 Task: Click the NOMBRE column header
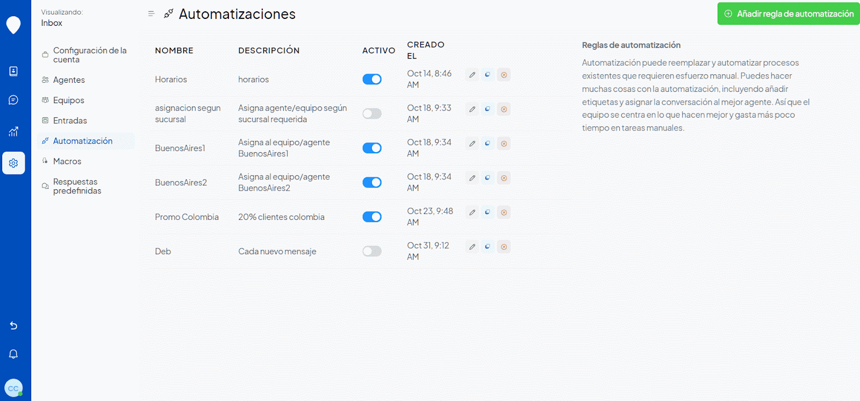pyautogui.click(x=174, y=51)
